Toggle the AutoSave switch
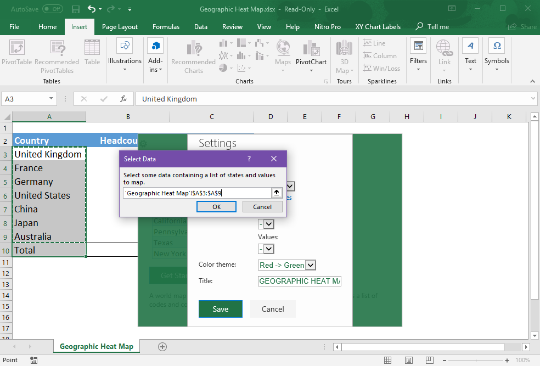The image size is (540, 366). coord(52,9)
